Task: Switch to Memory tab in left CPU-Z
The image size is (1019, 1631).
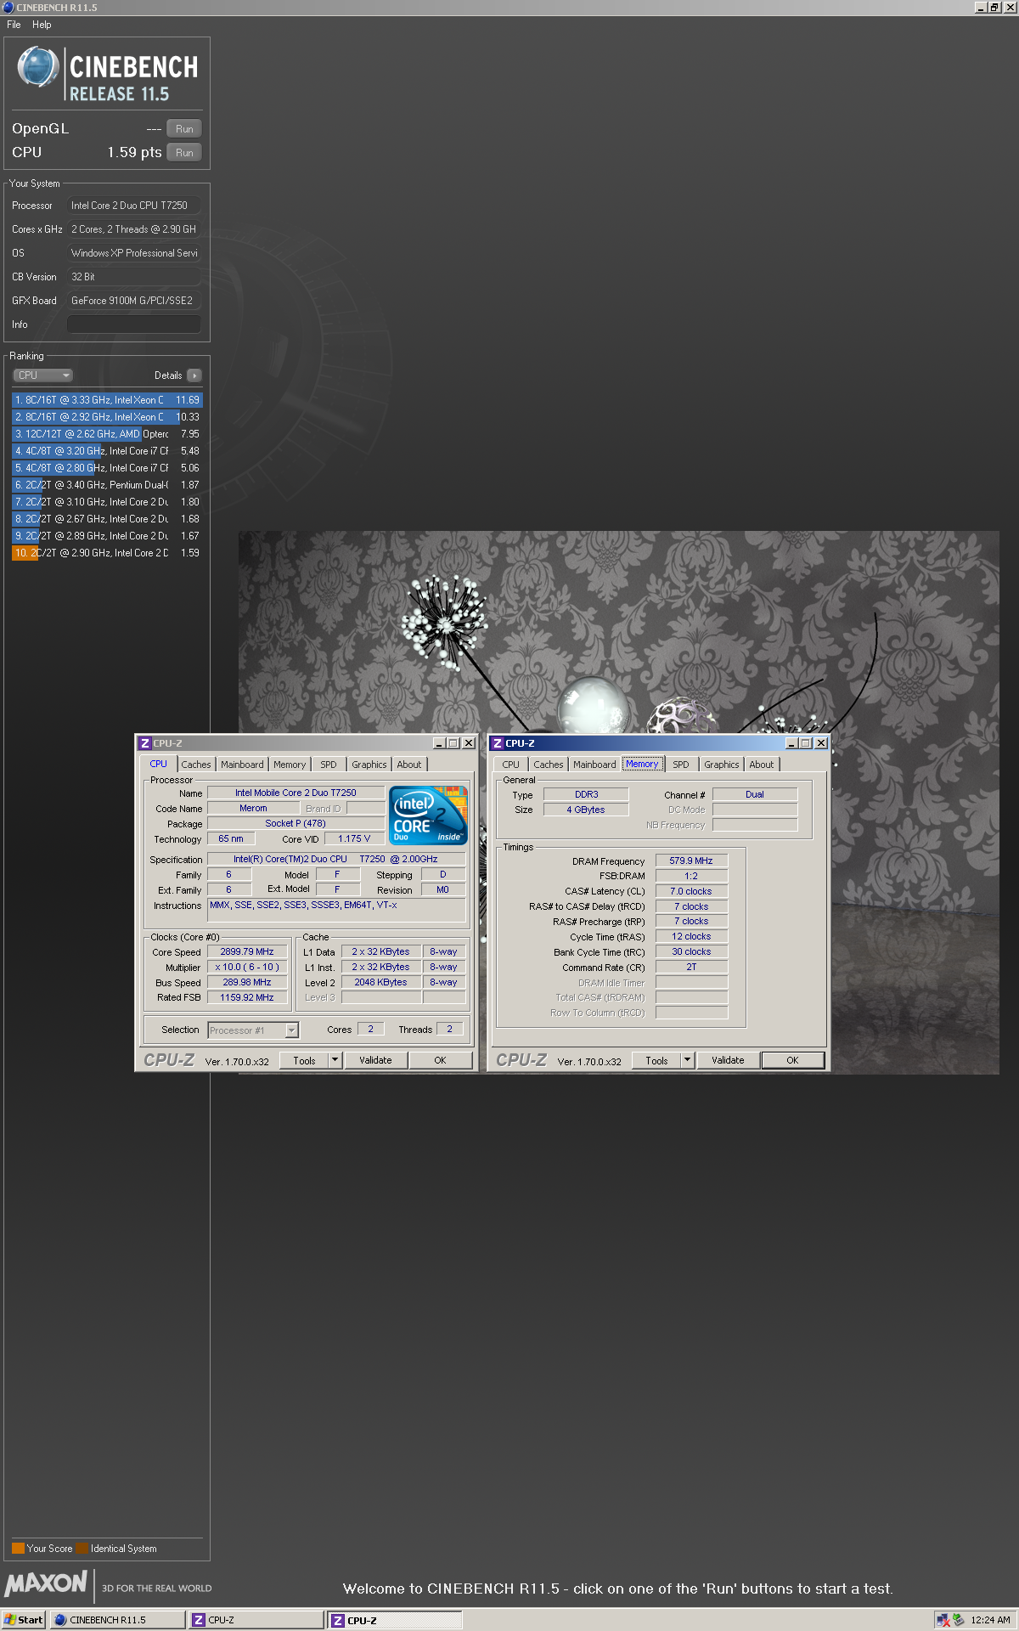Action: (x=290, y=765)
